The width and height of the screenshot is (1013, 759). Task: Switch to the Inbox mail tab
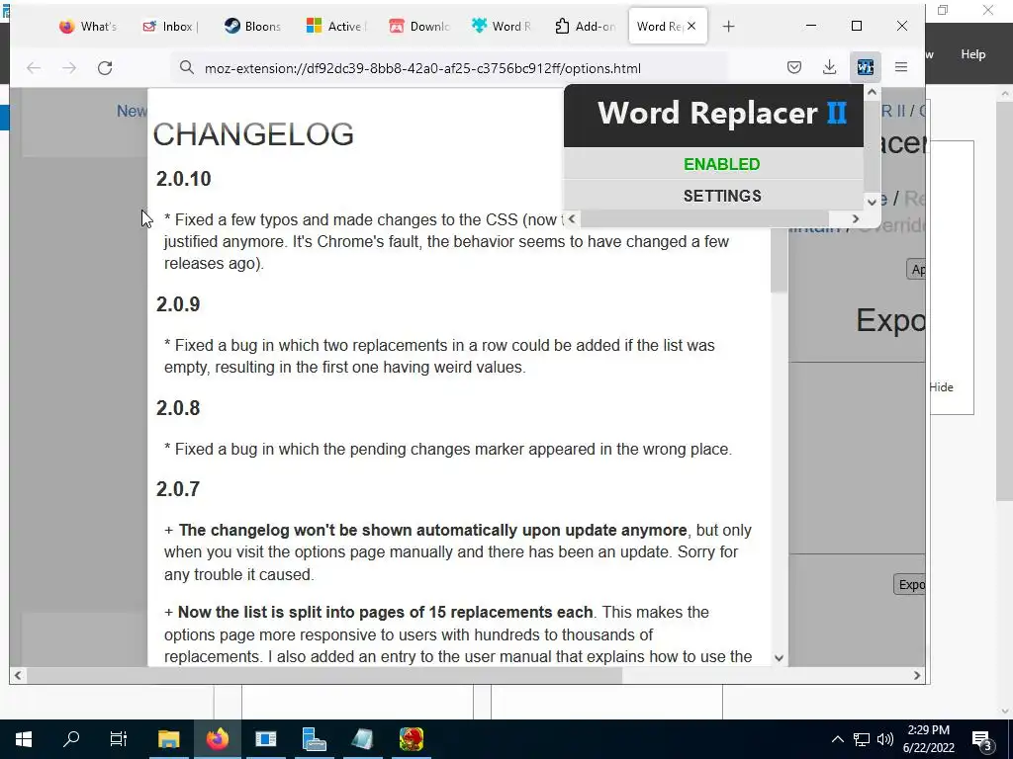coord(170,27)
